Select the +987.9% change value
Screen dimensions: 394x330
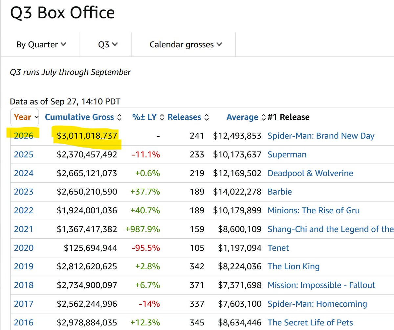pos(143,229)
